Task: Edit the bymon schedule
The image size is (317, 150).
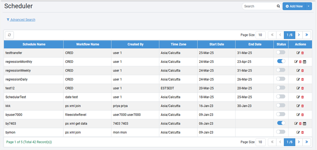Action: point(298,132)
